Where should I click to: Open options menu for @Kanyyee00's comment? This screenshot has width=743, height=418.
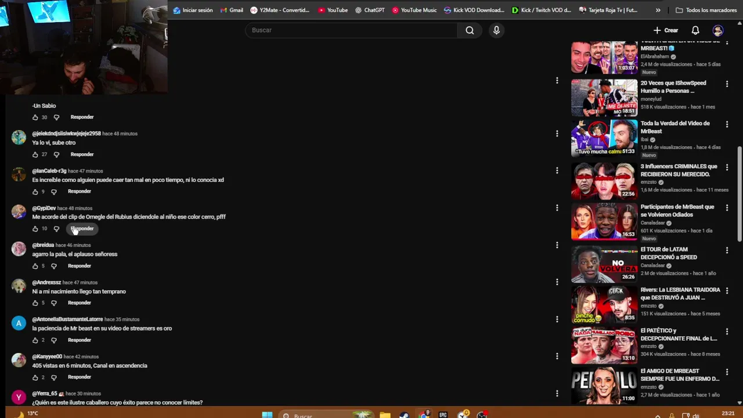pyautogui.click(x=557, y=356)
